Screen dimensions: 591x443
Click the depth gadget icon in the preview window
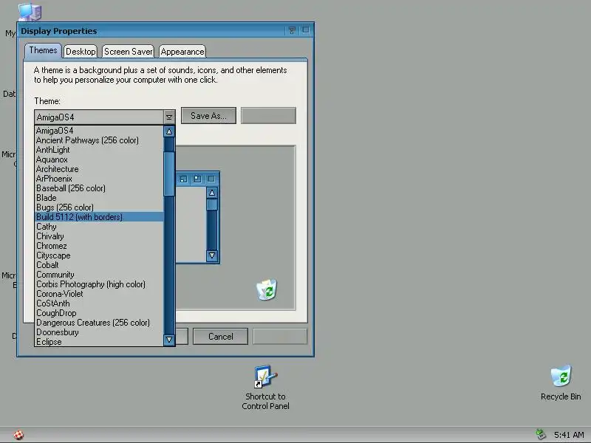click(197, 179)
